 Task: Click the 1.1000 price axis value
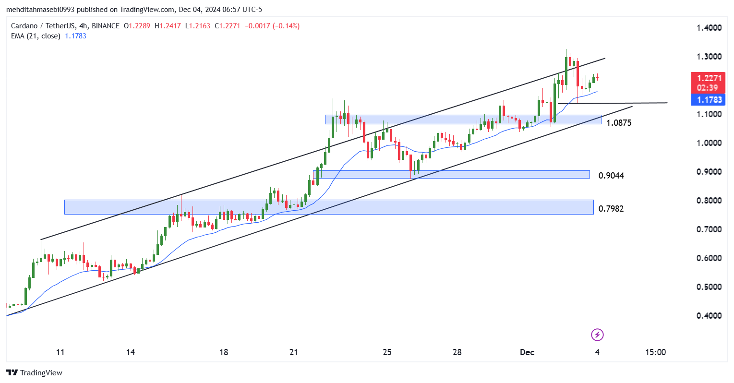[x=709, y=114]
